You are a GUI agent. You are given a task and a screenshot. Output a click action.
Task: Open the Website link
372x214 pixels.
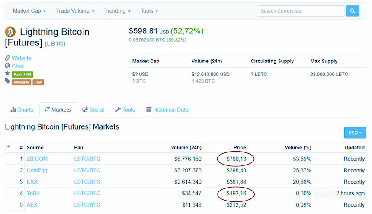[21, 58]
